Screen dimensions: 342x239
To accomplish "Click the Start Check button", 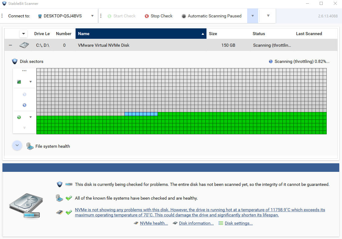I will point(122,16).
